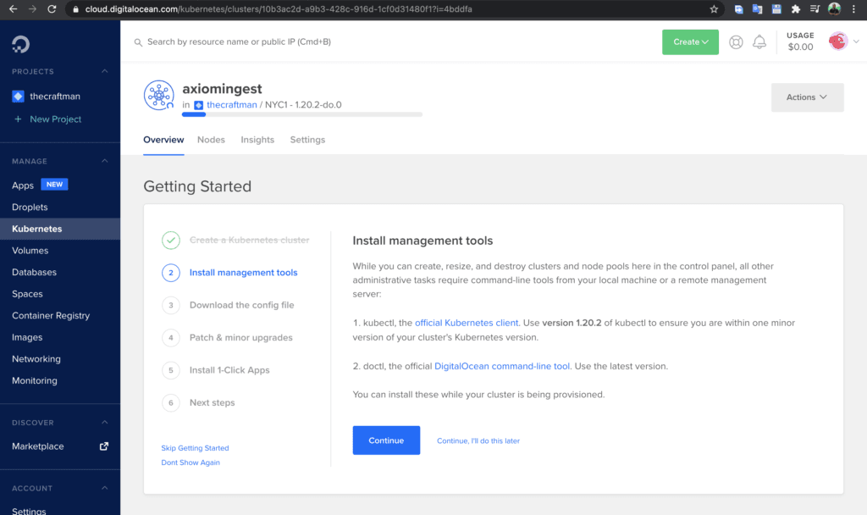Click the step 2 circle icon
Screen dimensions: 867x515
pyautogui.click(x=171, y=273)
